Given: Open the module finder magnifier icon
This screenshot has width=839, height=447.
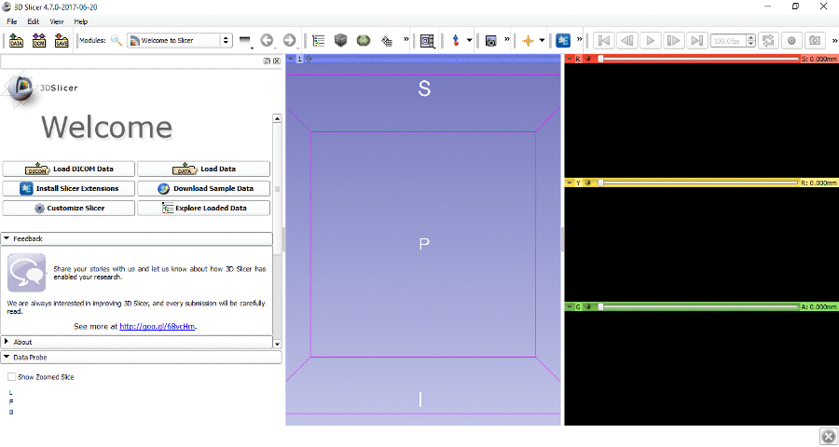Looking at the screenshot, I should click(x=117, y=41).
